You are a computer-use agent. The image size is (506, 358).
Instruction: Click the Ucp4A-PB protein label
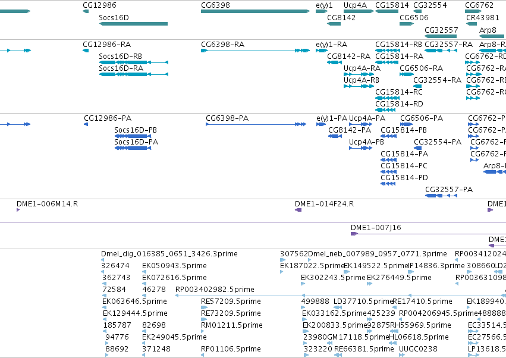coord(366,142)
